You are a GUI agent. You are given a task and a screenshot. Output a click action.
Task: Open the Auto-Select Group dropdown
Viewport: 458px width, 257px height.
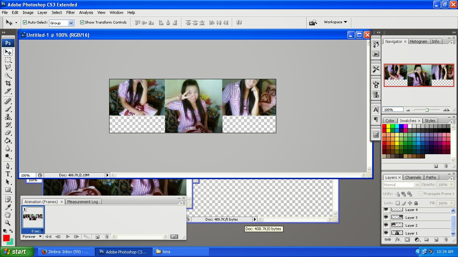click(x=70, y=22)
